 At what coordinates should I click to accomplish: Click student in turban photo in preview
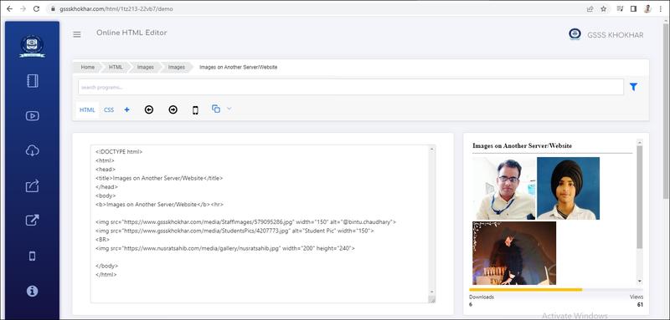coord(569,188)
